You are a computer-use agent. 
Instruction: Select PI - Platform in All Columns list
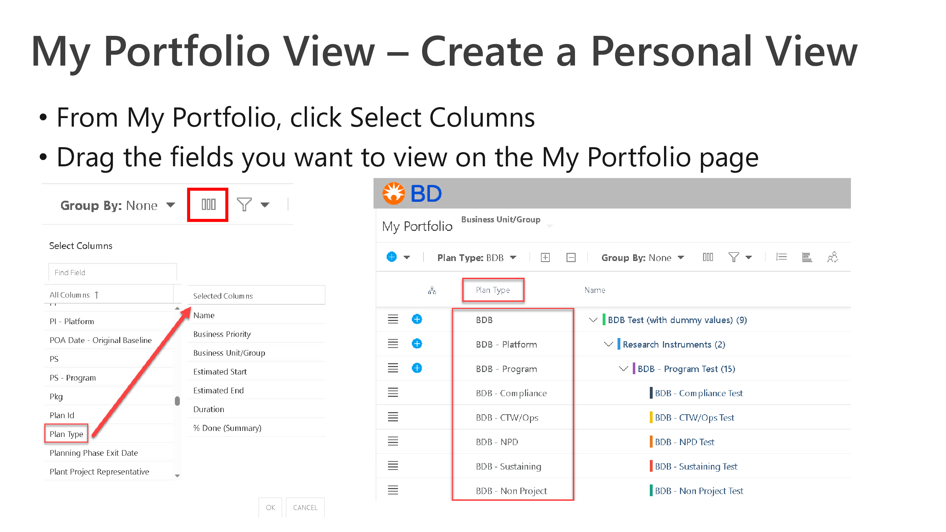(x=72, y=321)
